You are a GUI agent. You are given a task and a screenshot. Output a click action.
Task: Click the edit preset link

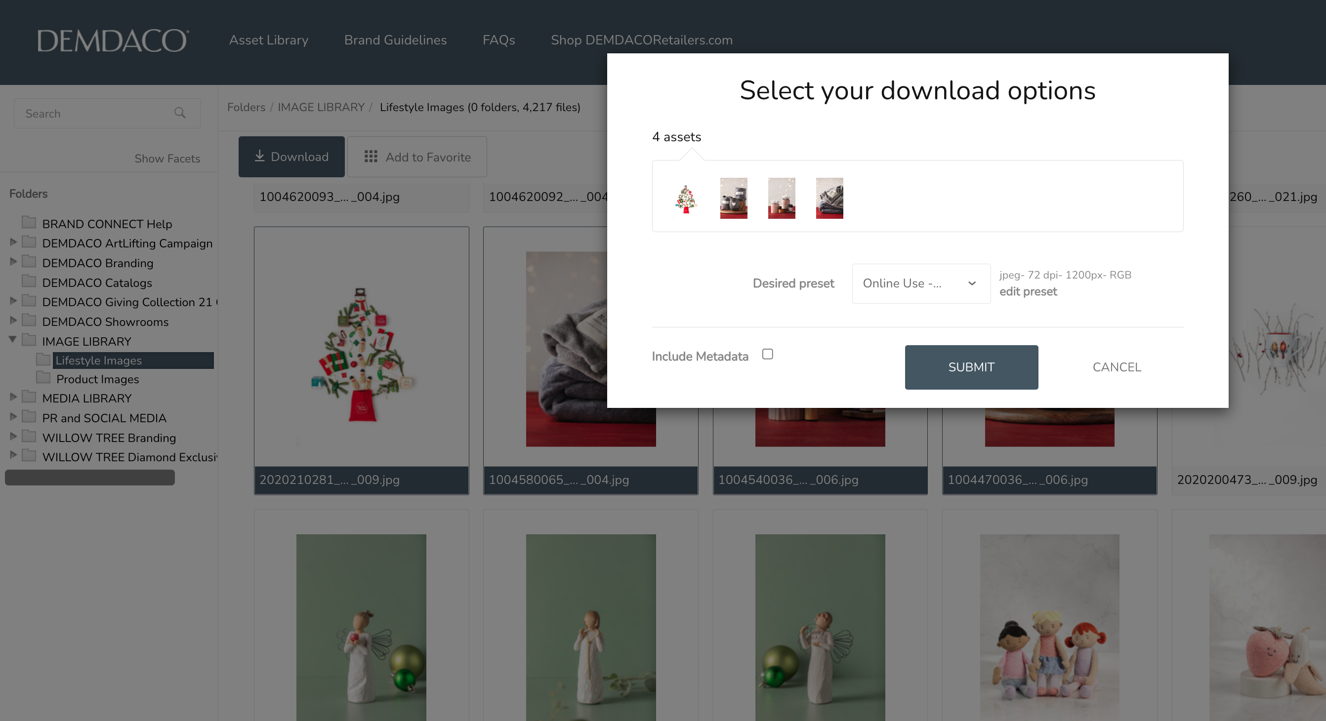[x=1028, y=292]
